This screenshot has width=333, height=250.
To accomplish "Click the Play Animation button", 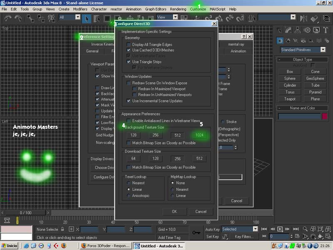I will [280, 229].
